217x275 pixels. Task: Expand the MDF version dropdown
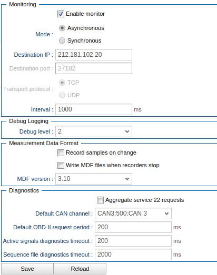point(94,179)
